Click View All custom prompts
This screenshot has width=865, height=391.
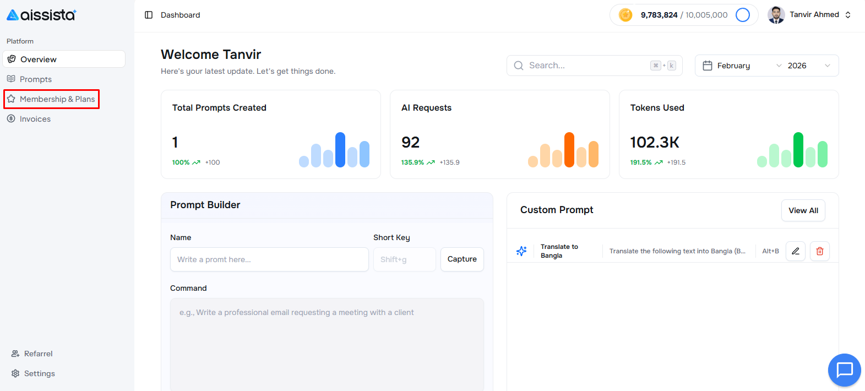point(803,210)
